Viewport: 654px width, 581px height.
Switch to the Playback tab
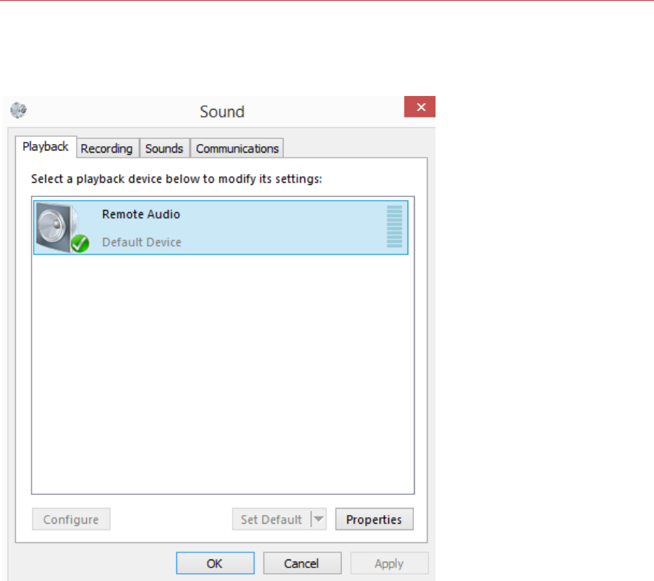pos(45,147)
